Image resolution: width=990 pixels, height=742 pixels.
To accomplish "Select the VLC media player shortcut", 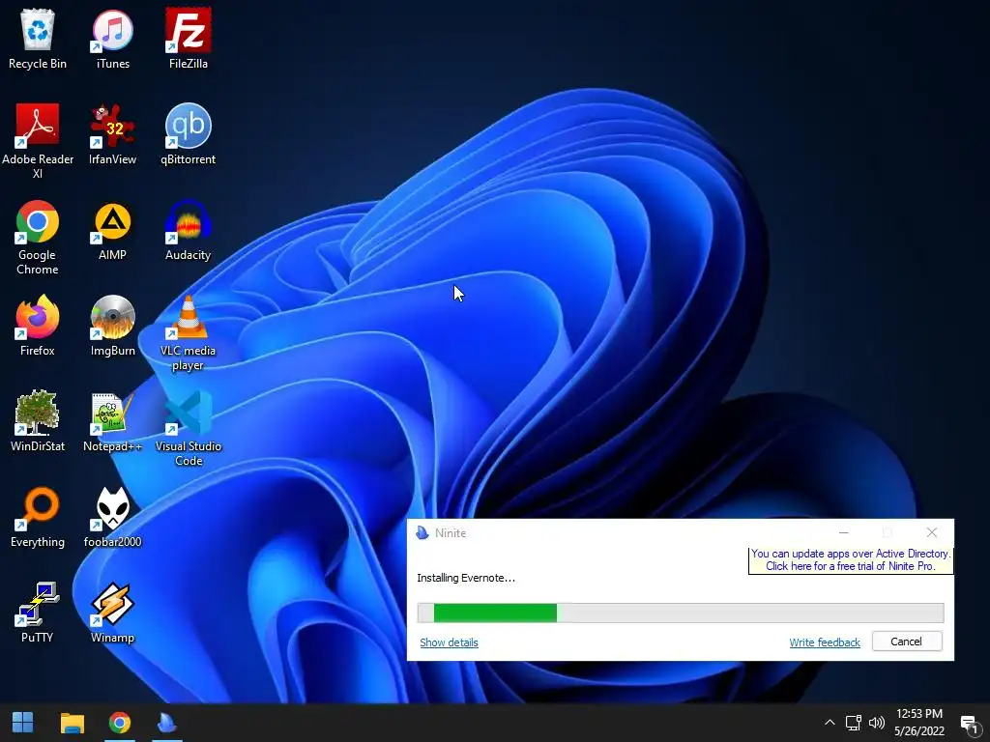I will click(189, 333).
